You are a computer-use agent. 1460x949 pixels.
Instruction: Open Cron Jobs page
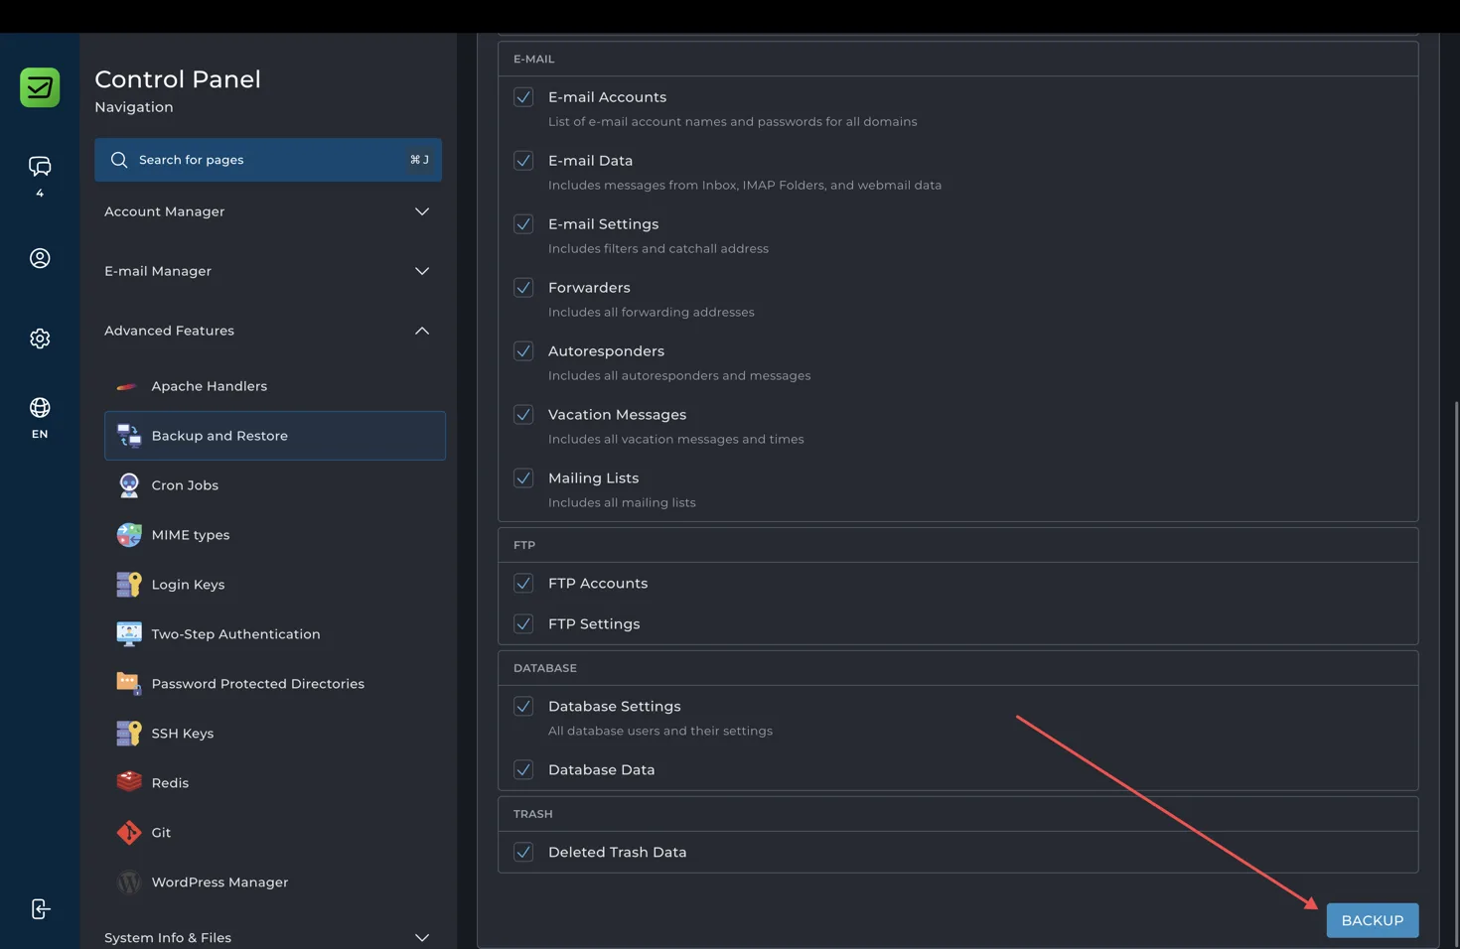click(x=275, y=485)
